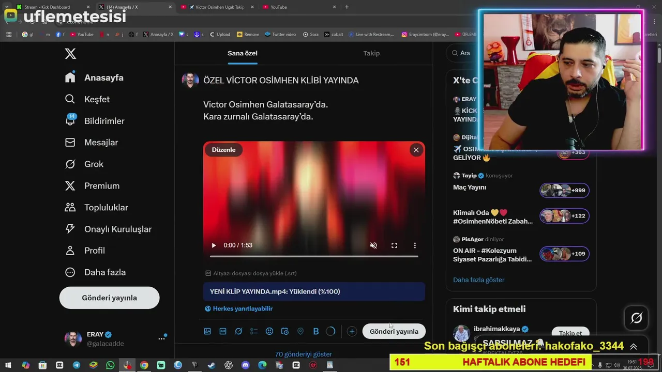Switch to Takip tab
Screen dimensions: 662x372
tap(371, 53)
